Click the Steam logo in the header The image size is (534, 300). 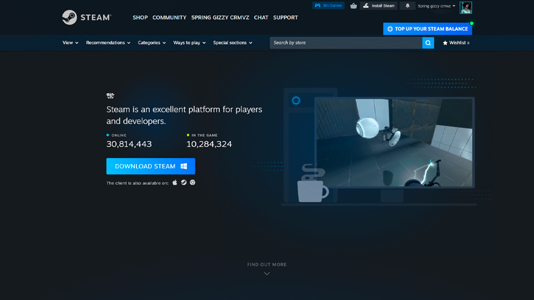87,17
